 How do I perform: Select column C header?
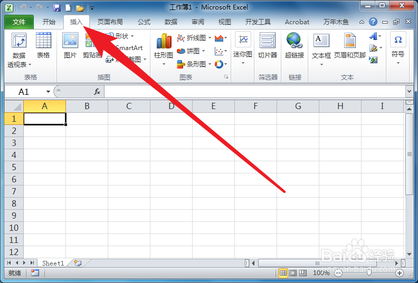[129, 106]
